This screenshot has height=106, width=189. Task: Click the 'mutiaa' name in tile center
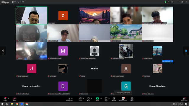coord(94,69)
